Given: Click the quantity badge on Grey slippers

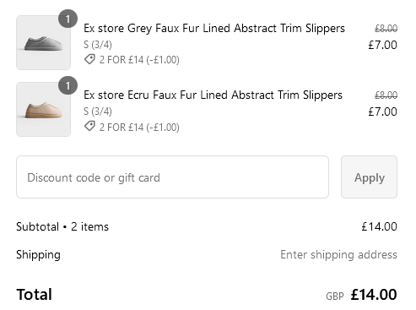Looking at the screenshot, I should click(x=68, y=19).
